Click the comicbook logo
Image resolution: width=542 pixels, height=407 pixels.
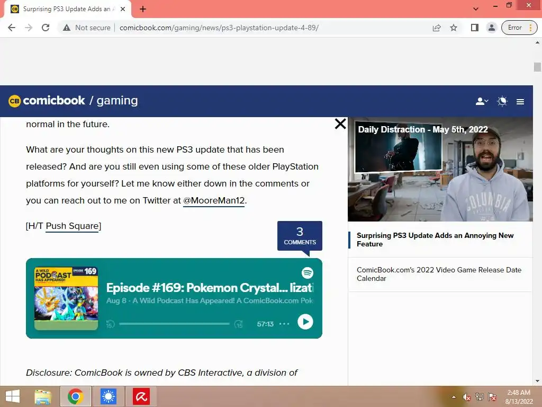(x=47, y=101)
